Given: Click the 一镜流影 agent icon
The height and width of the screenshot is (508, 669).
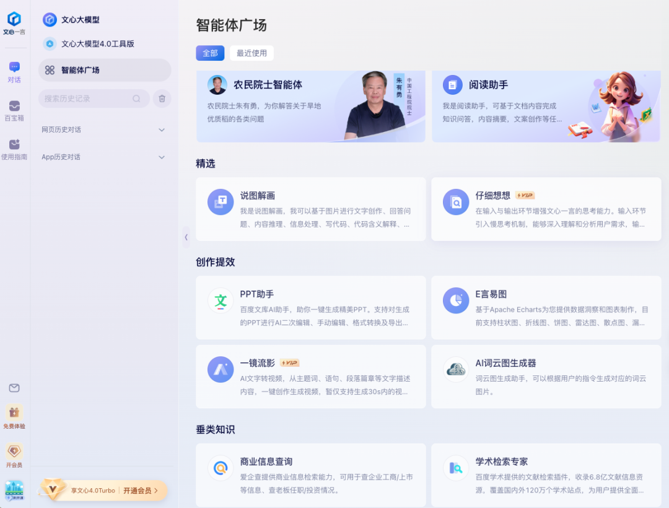Looking at the screenshot, I should point(221,369).
